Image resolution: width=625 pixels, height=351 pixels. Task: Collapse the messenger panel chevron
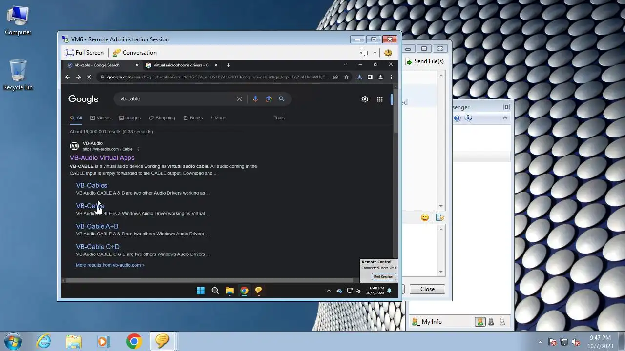(x=505, y=118)
